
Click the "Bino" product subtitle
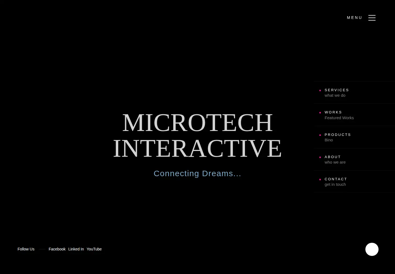tap(329, 140)
